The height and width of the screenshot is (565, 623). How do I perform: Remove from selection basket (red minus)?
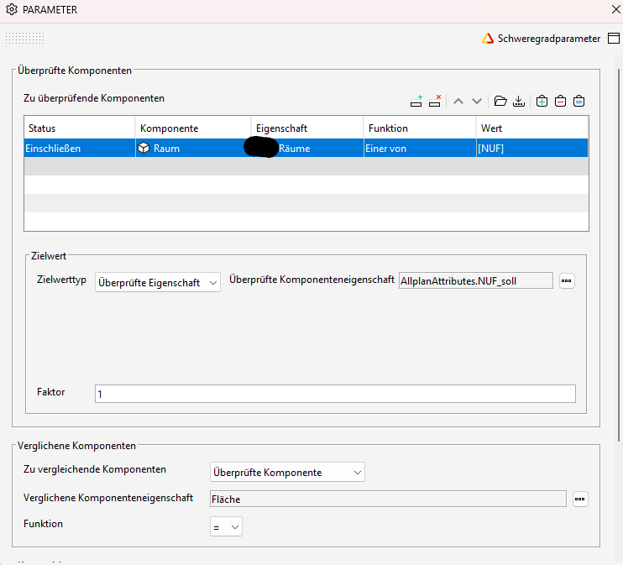(561, 102)
